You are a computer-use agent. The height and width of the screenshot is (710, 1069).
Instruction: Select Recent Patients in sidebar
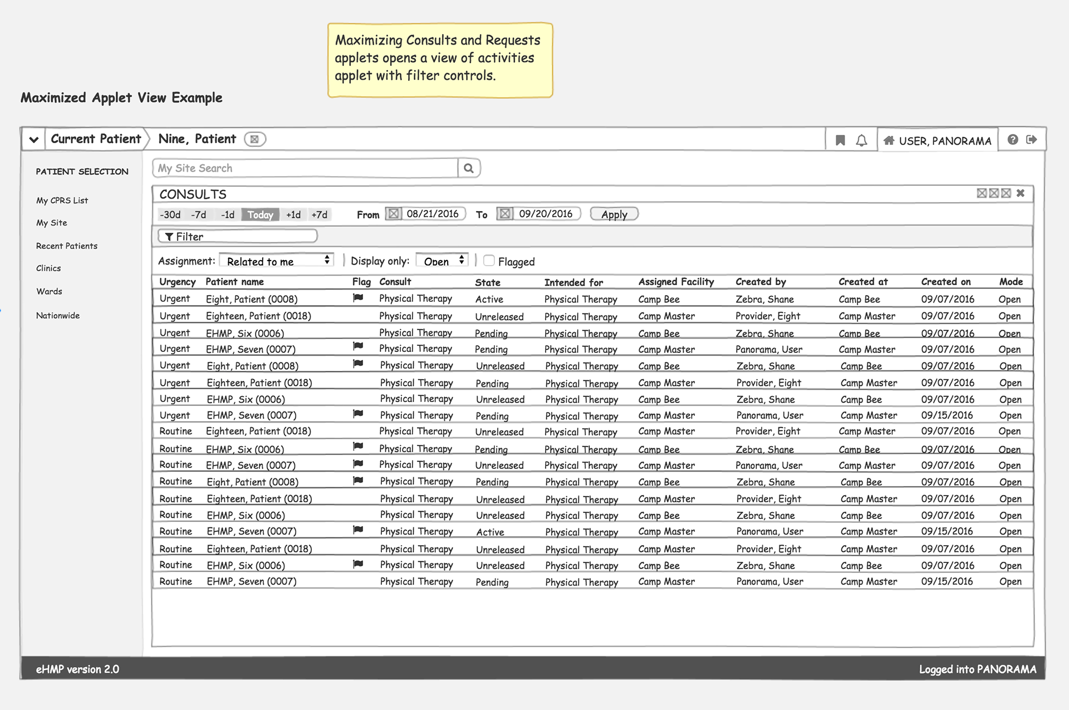(67, 246)
